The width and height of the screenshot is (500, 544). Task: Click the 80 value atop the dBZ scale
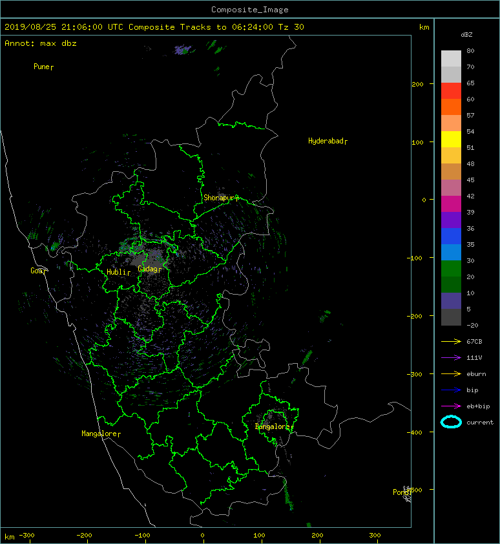pos(470,50)
